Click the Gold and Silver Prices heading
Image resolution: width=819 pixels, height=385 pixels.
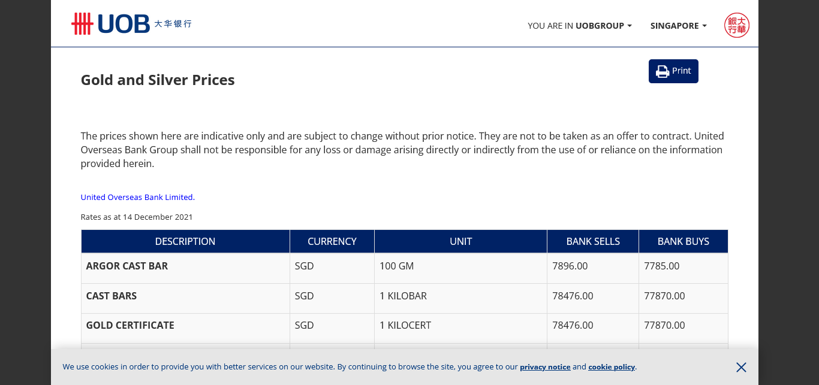pyautogui.click(x=158, y=80)
